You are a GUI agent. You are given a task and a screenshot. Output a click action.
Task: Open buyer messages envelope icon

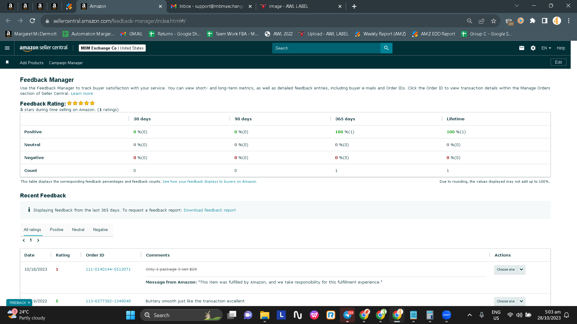pyautogui.click(x=522, y=48)
